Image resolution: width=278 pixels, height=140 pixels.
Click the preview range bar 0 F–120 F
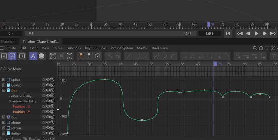[x=110, y=33]
